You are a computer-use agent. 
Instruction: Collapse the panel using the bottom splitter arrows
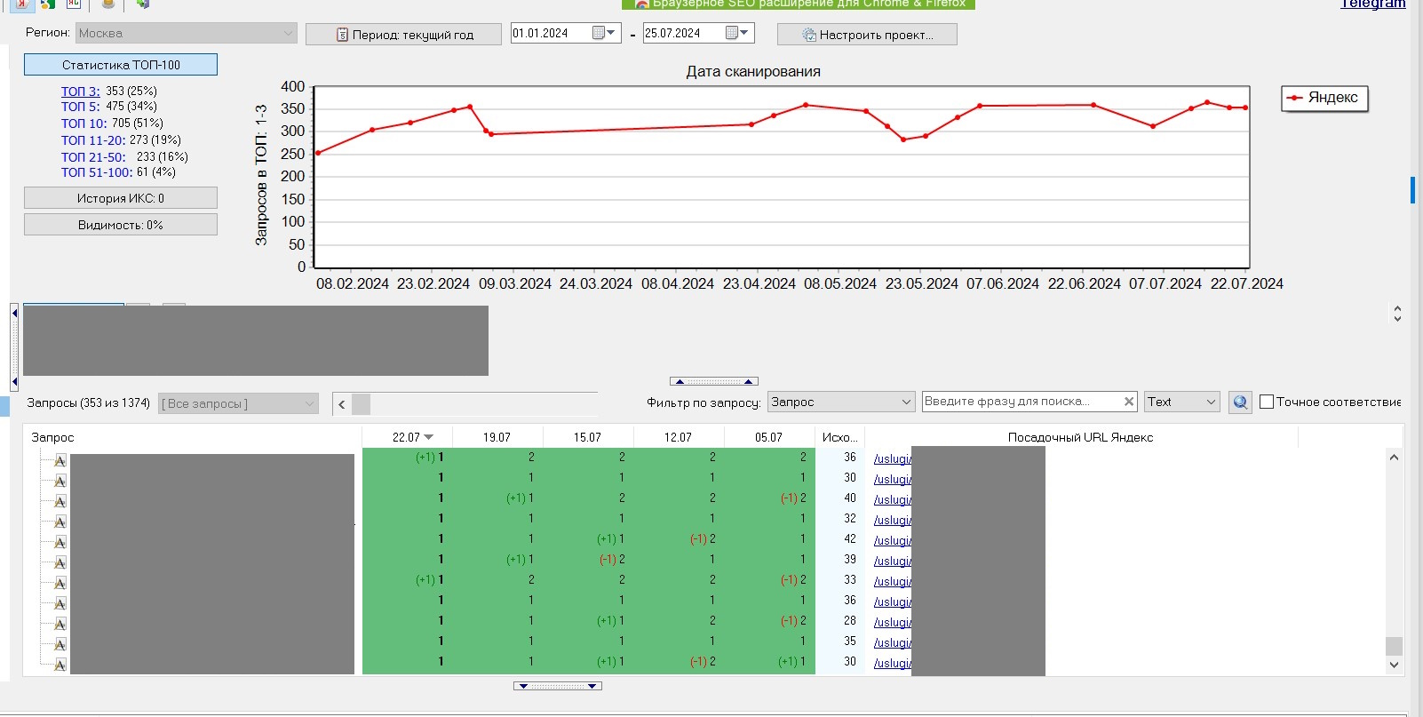coord(558,686)
